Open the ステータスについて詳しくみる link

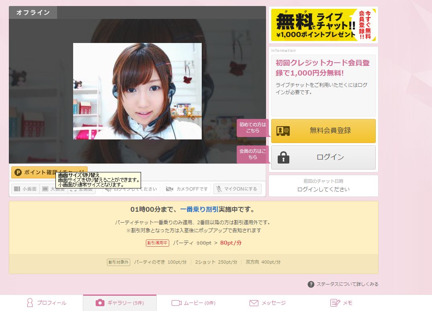click(347, 284)
